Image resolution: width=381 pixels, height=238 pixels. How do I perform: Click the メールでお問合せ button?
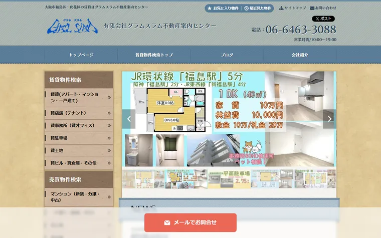[190, 222]
